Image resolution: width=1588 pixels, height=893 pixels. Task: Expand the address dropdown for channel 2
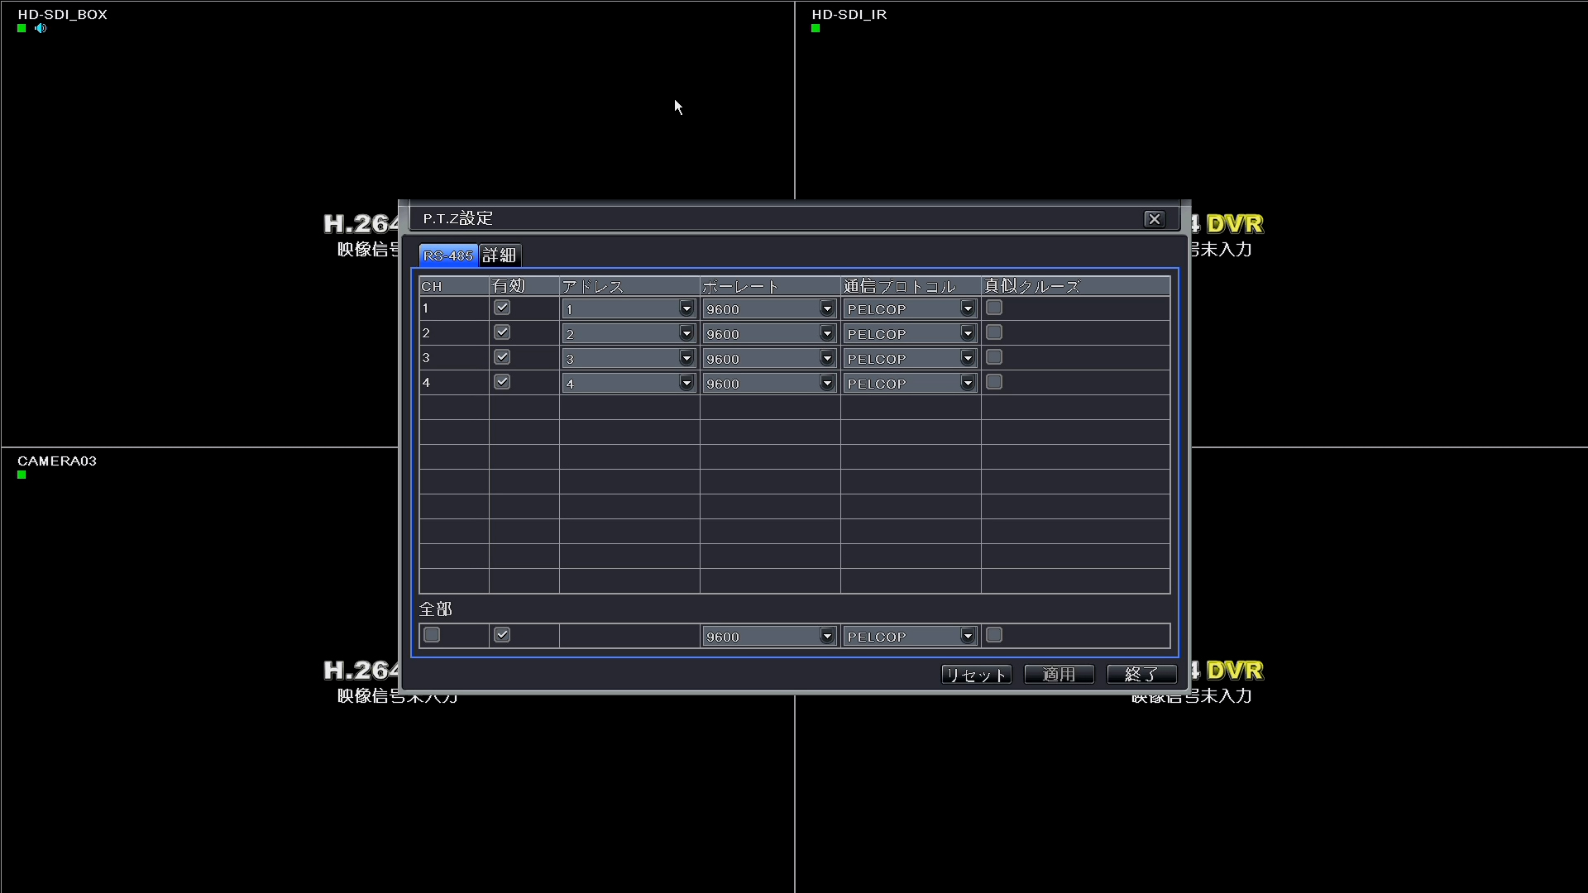click(685, 332)
